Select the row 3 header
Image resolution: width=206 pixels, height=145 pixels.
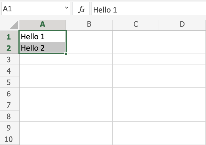[9, 59]
